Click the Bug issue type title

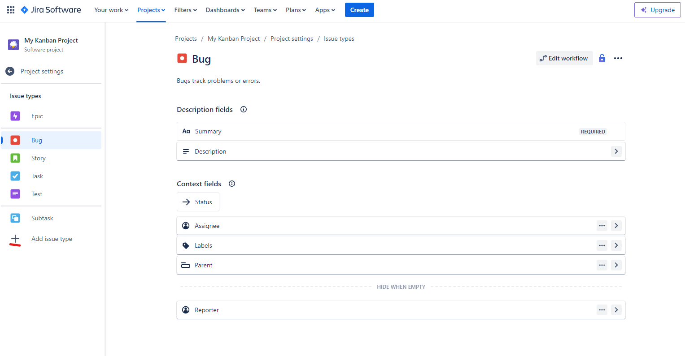point(201,59)
